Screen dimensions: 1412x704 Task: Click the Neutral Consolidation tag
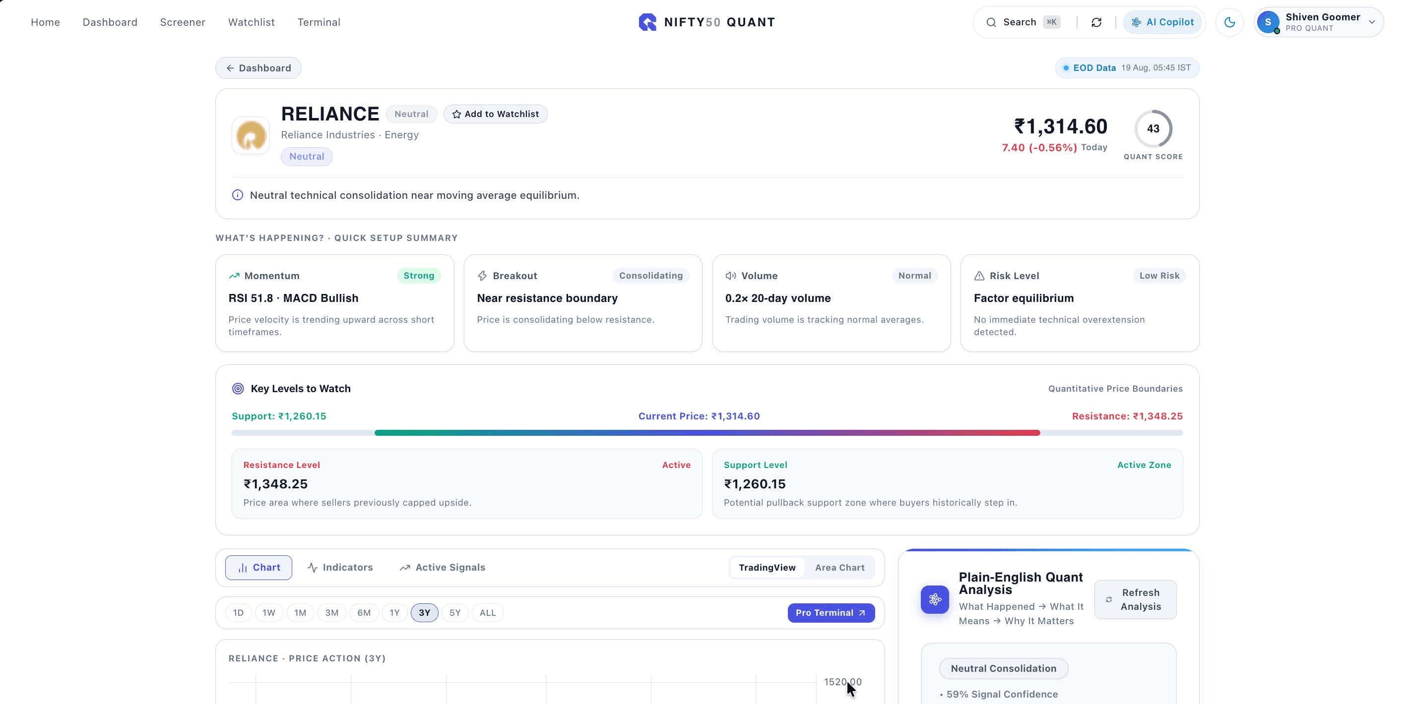[x=1003, y=668]
